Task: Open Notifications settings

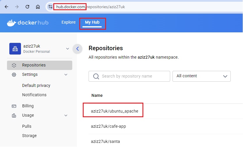Action: 34,95
